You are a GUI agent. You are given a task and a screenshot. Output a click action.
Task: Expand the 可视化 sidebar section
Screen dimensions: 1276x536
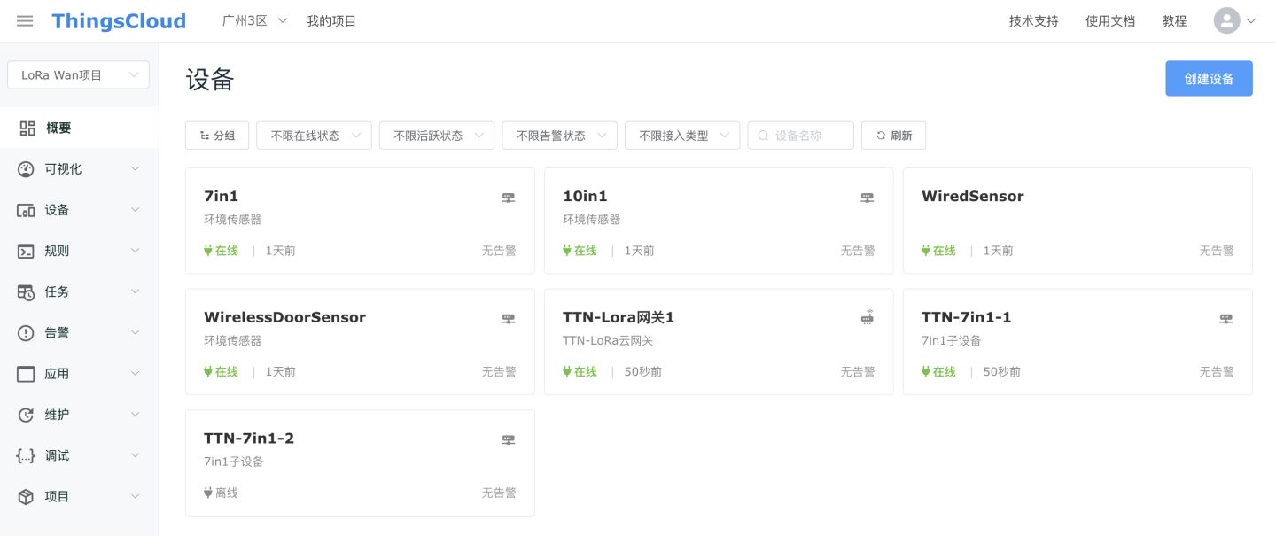(x=80, y=169)
